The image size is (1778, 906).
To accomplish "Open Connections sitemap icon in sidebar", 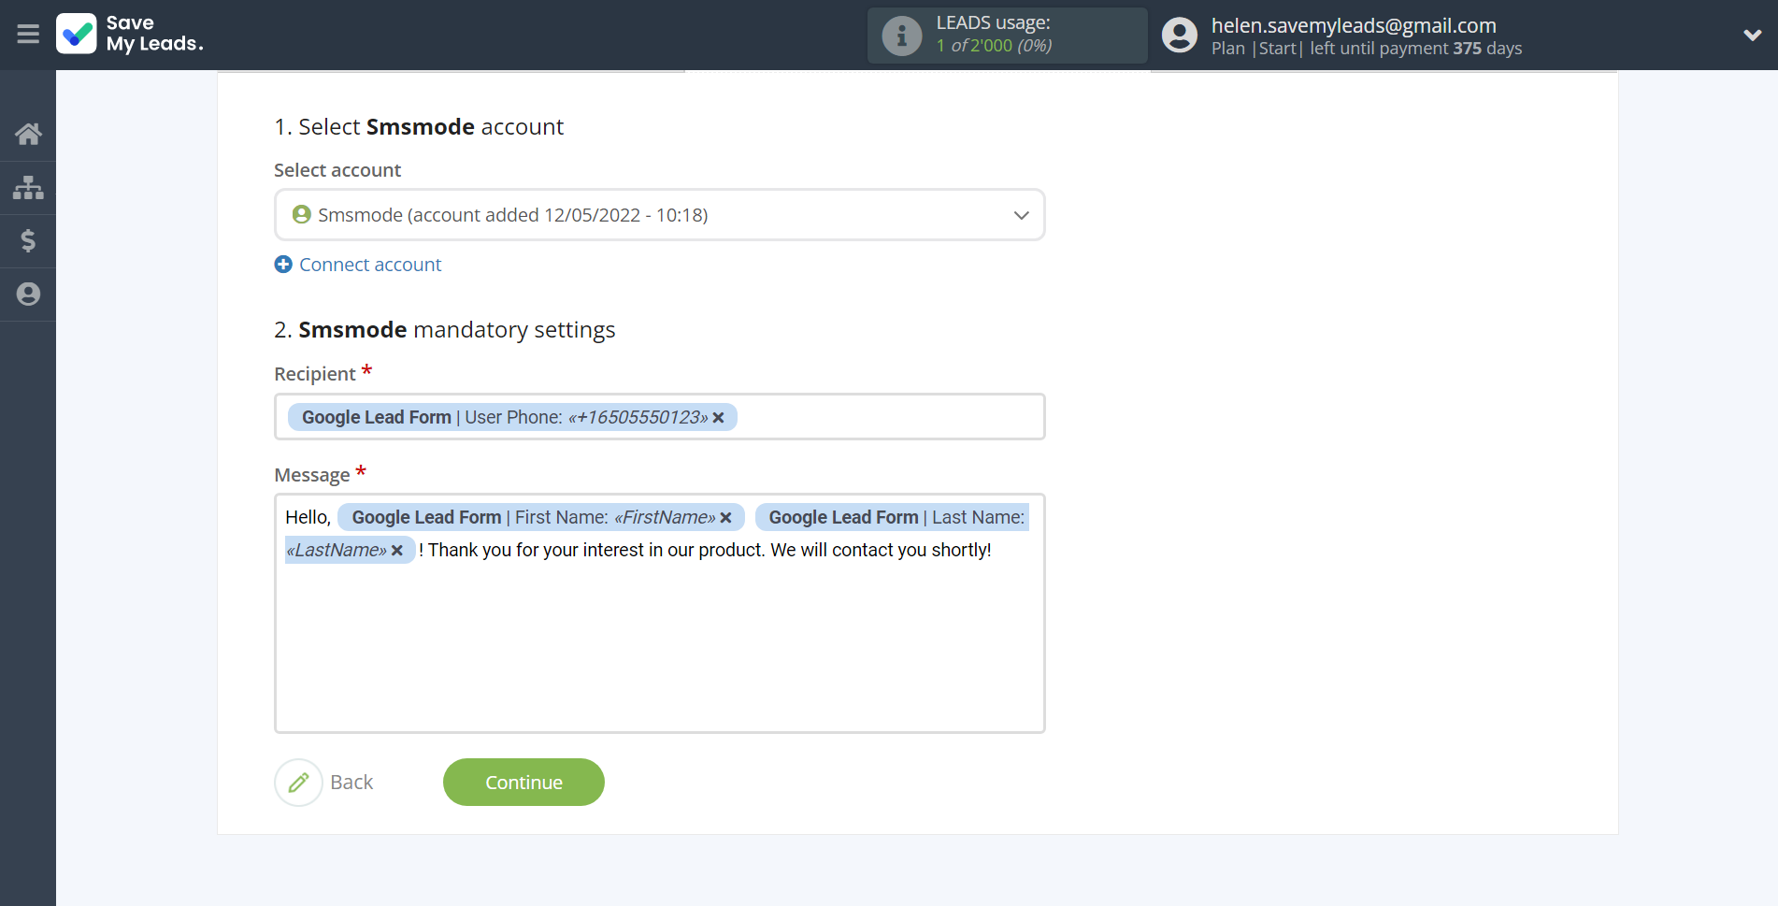I will [28, 188].
